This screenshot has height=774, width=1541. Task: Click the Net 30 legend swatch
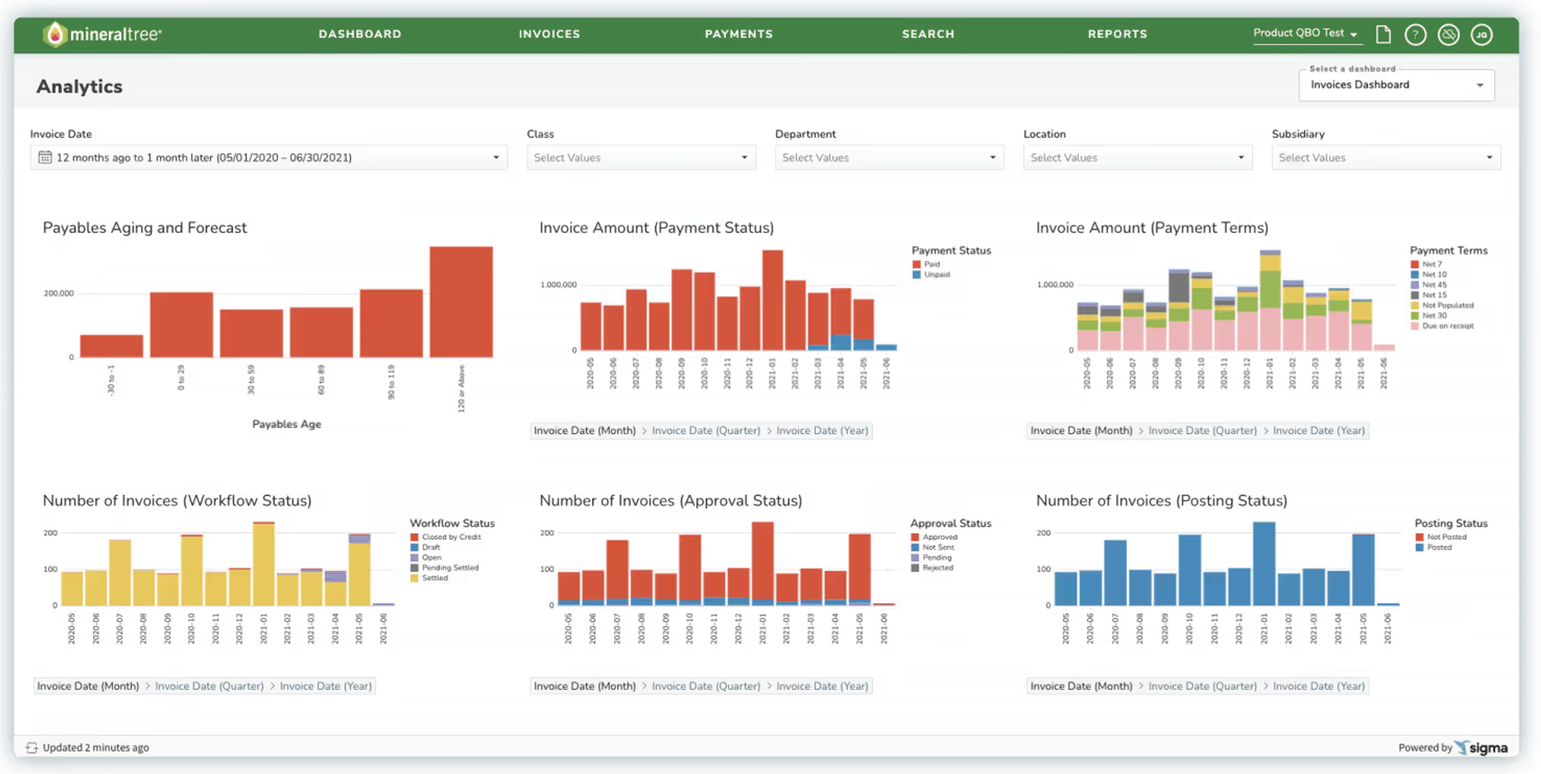pos(1415,316)
